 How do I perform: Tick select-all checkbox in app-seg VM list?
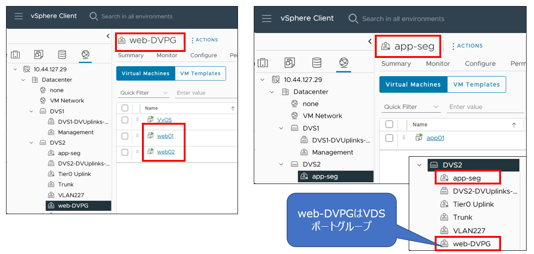coord(389,124)
